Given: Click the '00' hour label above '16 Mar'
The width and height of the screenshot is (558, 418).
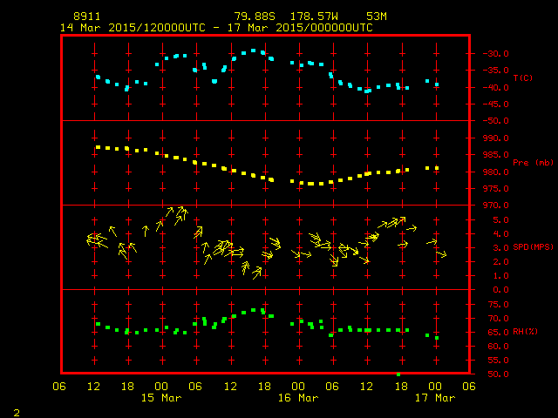Looking at the screenshot, I should pos(298,387).
